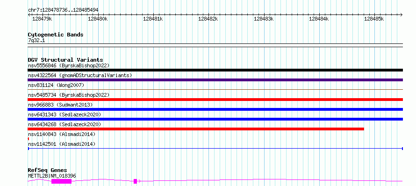Open the DGV Structural Variants track heading
Image resolution: width=416 pixels, height=186 pixels.
click(x=65, y=60)
